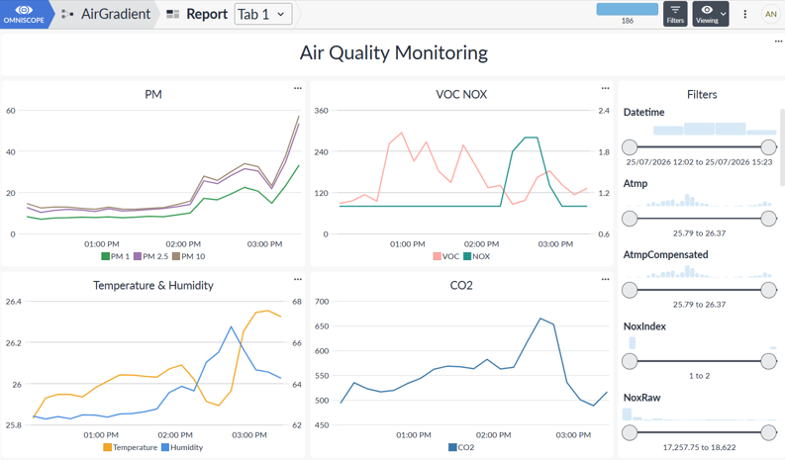Screen dimensions: 785x460
Task: Toggle PM 10 legend entry
Action: tap(189, 256)
